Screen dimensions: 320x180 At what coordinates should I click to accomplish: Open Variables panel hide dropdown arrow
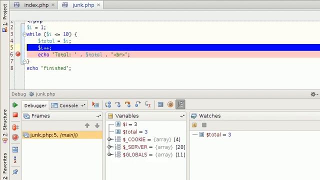click(x=182, y=116)
